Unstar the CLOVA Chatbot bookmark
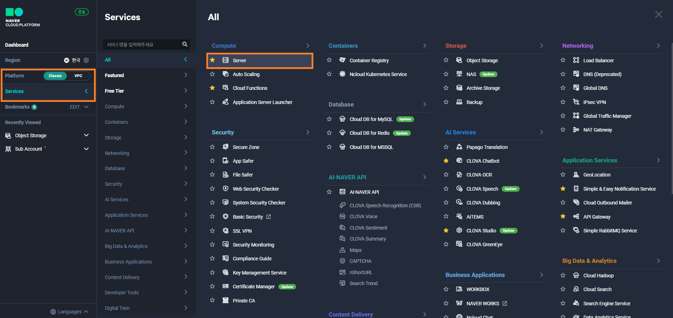This screenshot has width=673, height=318. pos(446,161)
